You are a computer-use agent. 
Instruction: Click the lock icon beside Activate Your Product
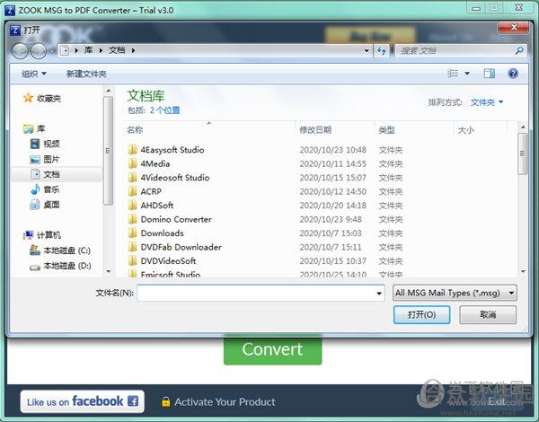point(165,401)
